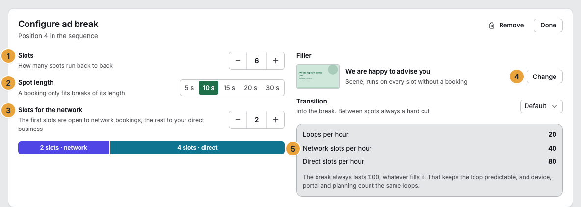Select 5 s spot length
This screenshot has height=207, width=581.
coord(189,88)
